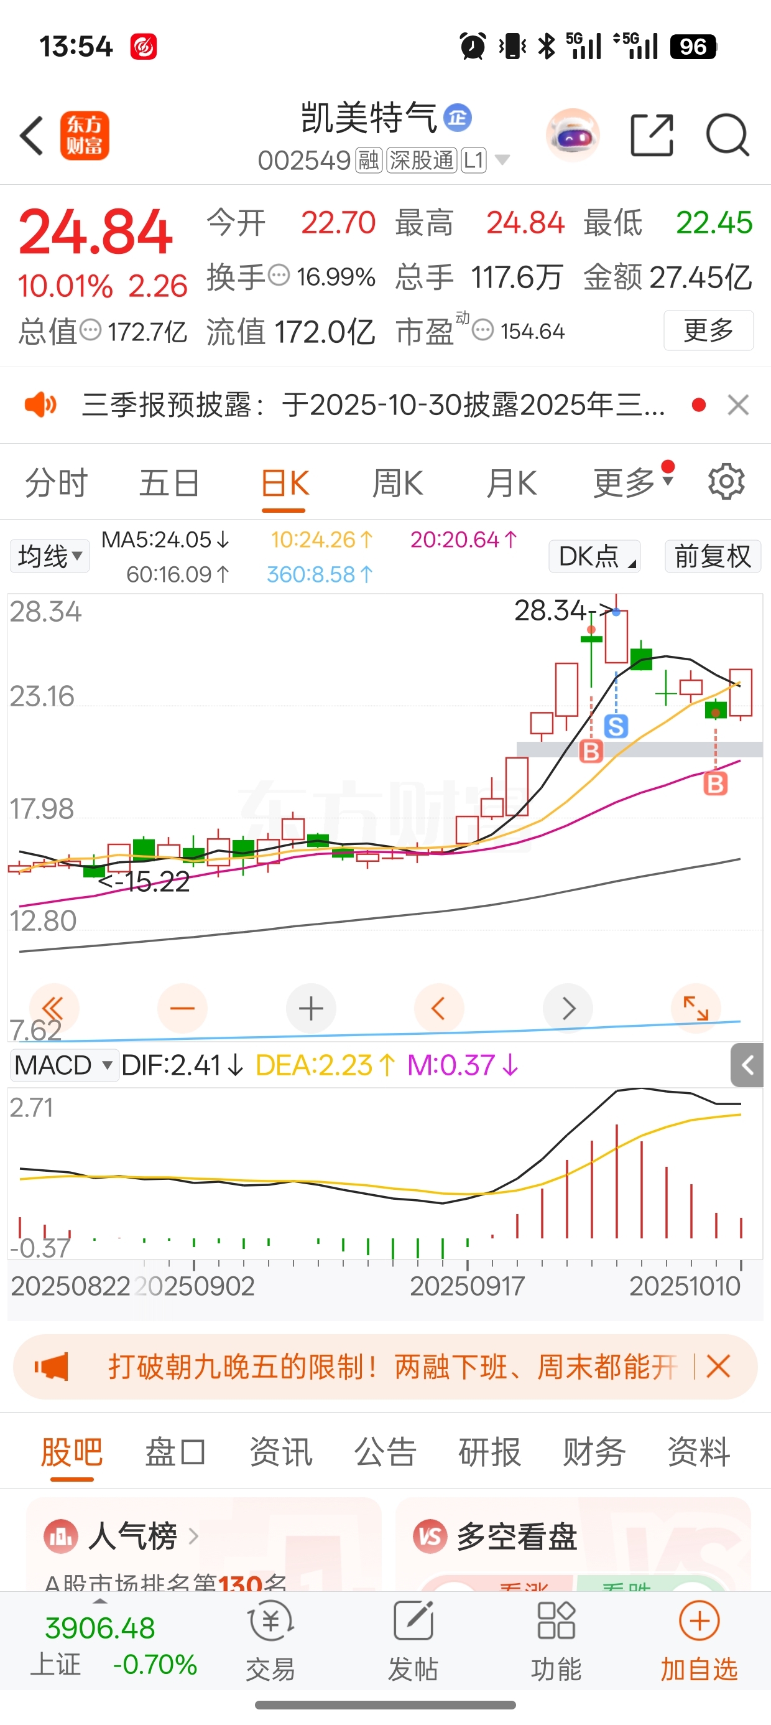Tap the back arrow icon
This screenshot has height=1725, width=771.
click(32, 136)
